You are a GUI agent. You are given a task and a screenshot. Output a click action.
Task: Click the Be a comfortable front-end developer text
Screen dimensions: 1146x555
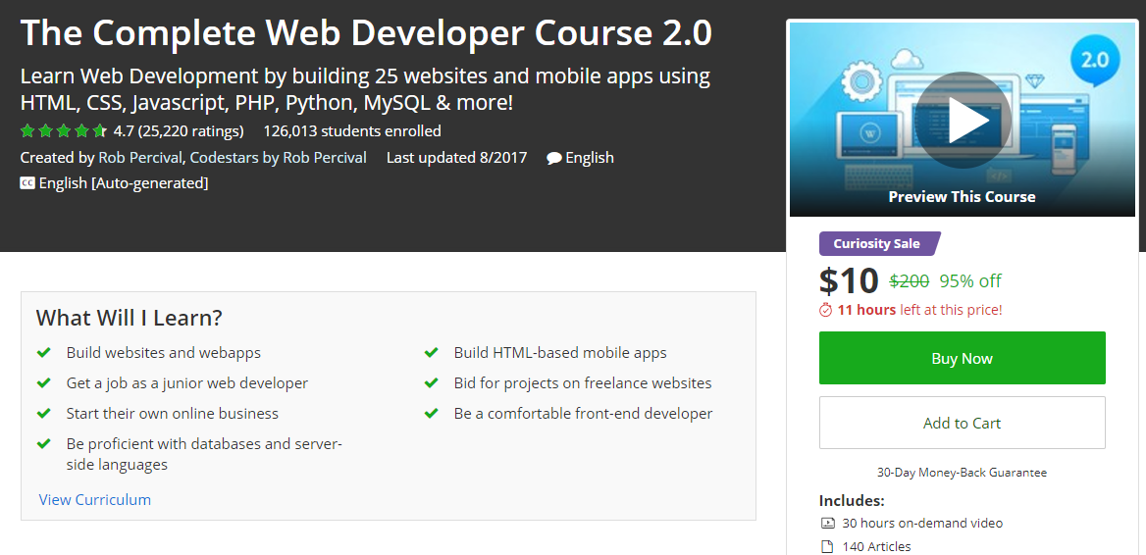(583, 414)
